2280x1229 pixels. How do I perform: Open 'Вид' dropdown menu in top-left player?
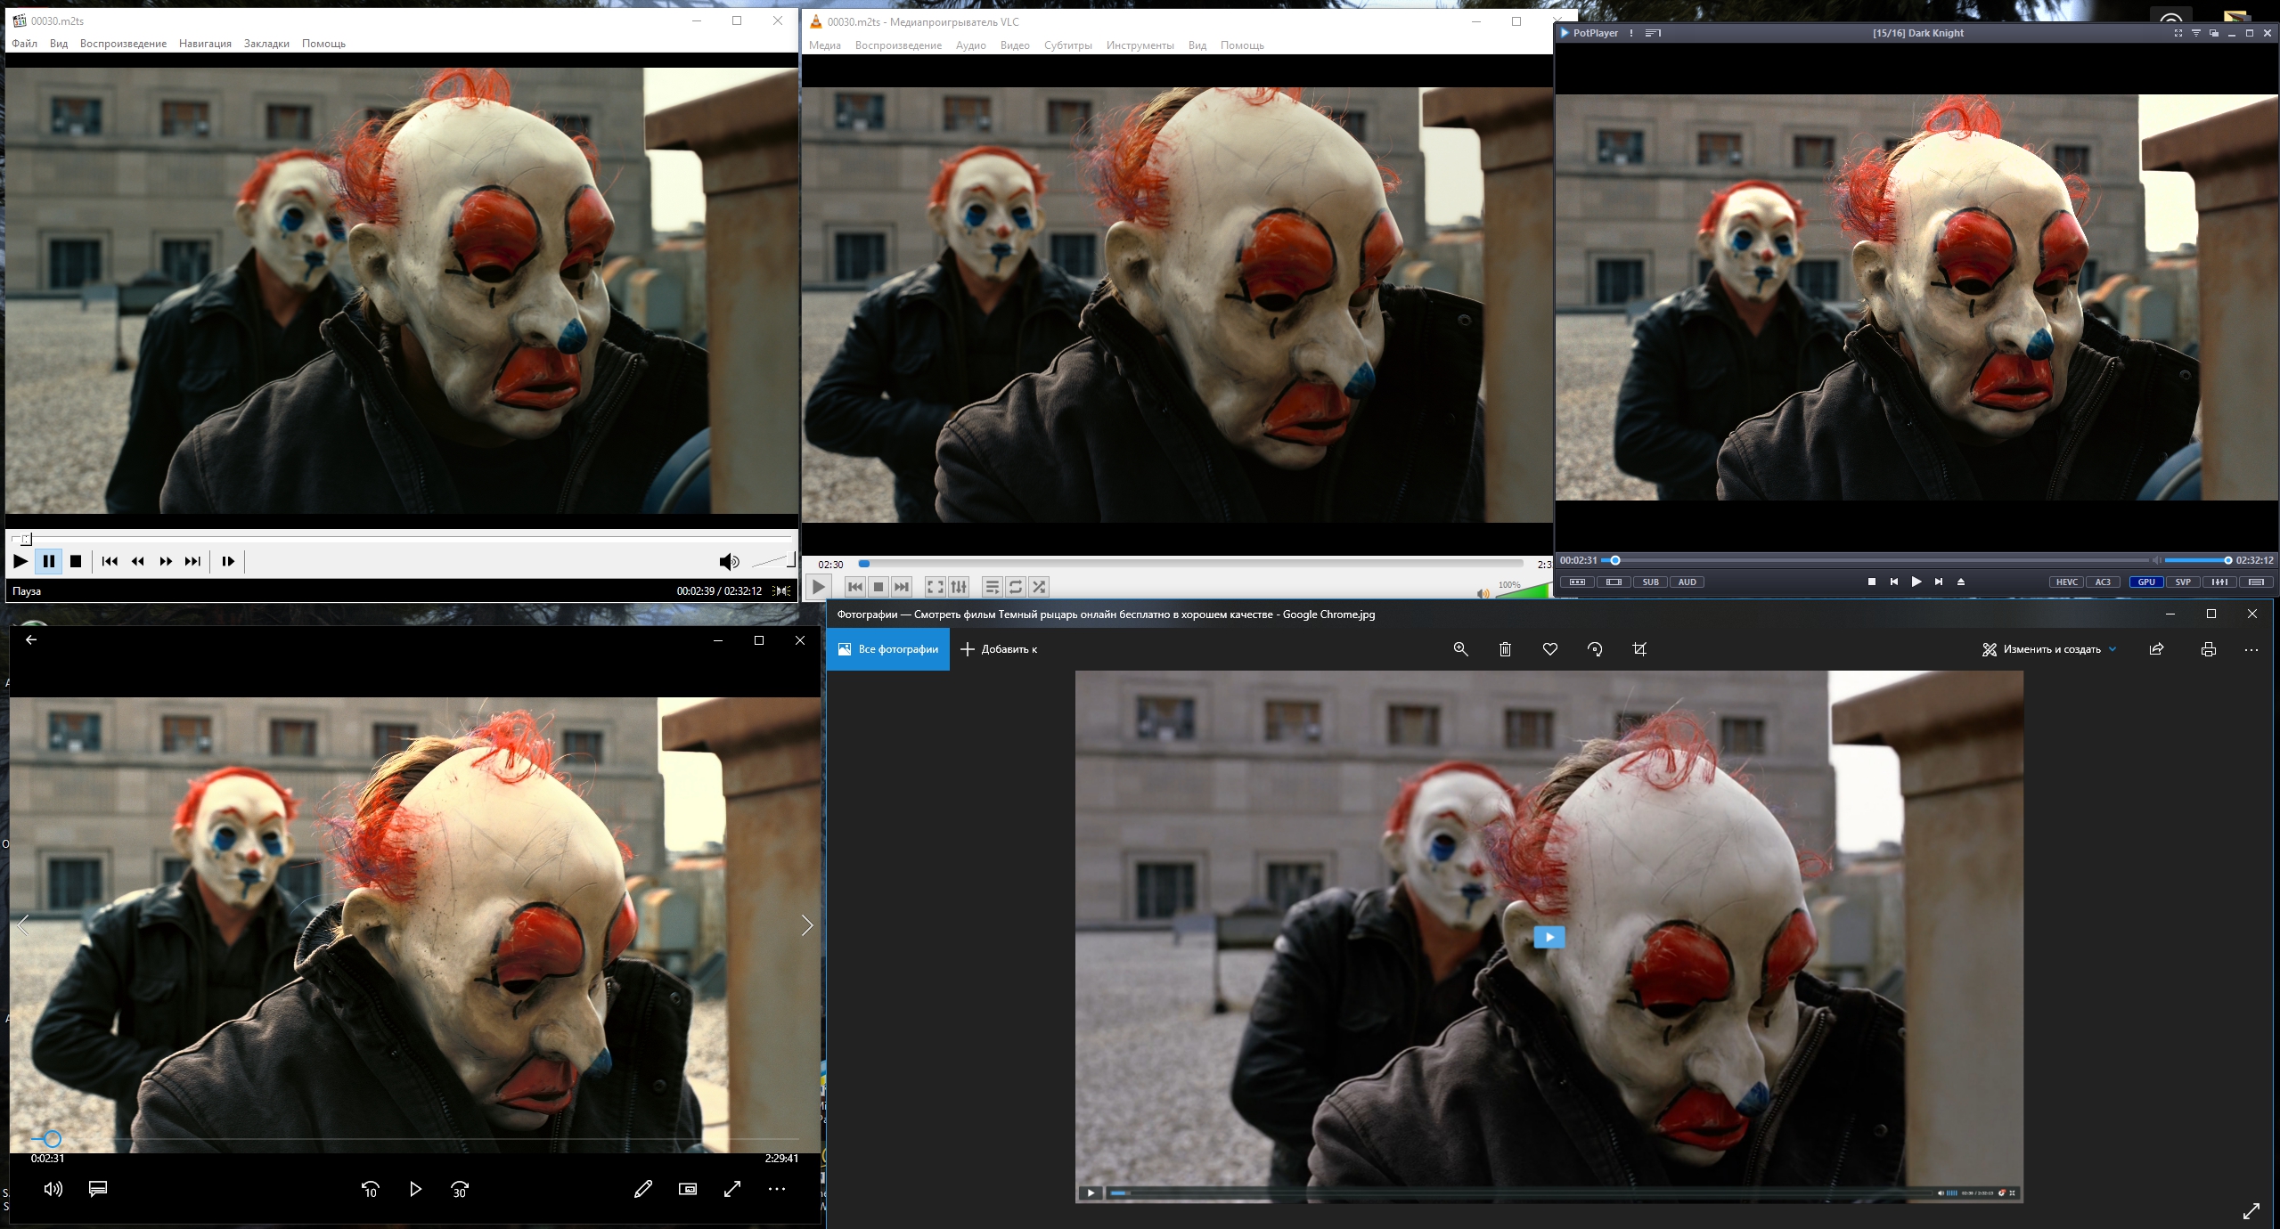click(59, 44)
